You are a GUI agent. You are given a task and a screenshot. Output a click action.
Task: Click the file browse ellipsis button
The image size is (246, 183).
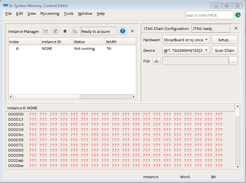tap(233, 61)
